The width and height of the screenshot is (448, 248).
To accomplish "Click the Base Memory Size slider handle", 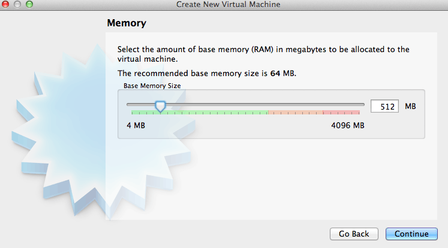I will click(x=160, y=106).
